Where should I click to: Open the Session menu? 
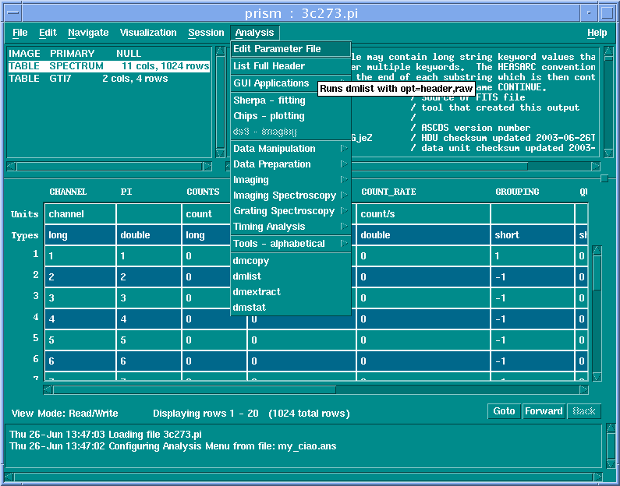pos(206,33)
